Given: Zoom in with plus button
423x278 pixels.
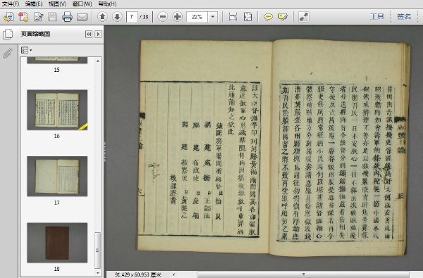Looking at the screenshot, I should point(178,17).
